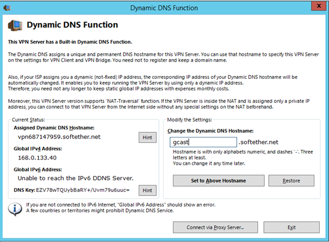Click Set to Above Hostname button

218,180
